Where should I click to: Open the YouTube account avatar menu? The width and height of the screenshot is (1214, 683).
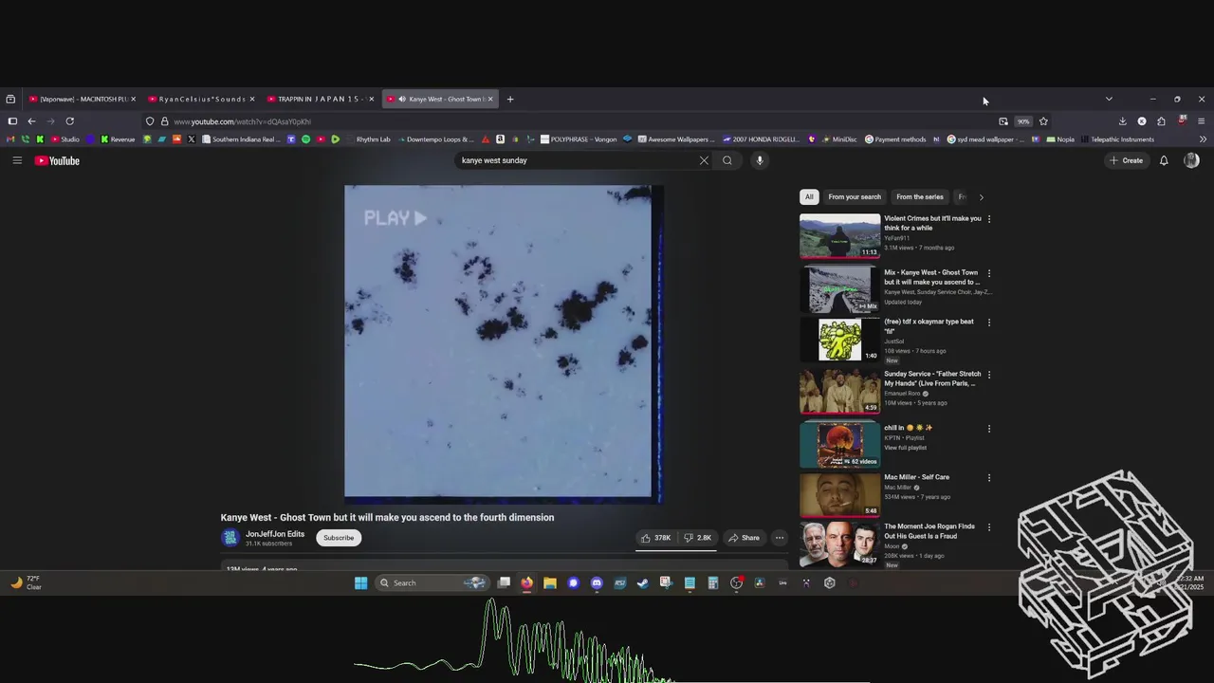coord(1191,160)
